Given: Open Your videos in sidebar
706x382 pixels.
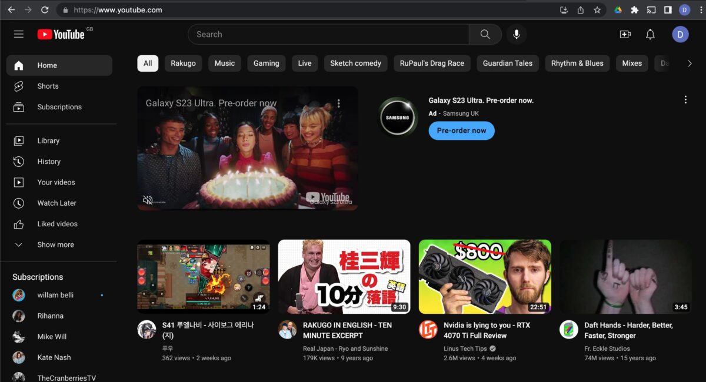Looking at the screenshot, I should pos(59,182).
